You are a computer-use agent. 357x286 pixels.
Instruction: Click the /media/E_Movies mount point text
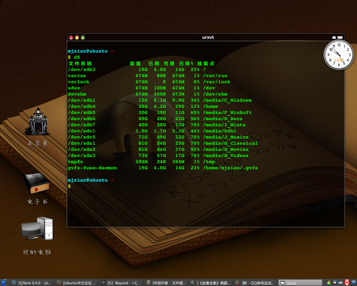[226, 149]
